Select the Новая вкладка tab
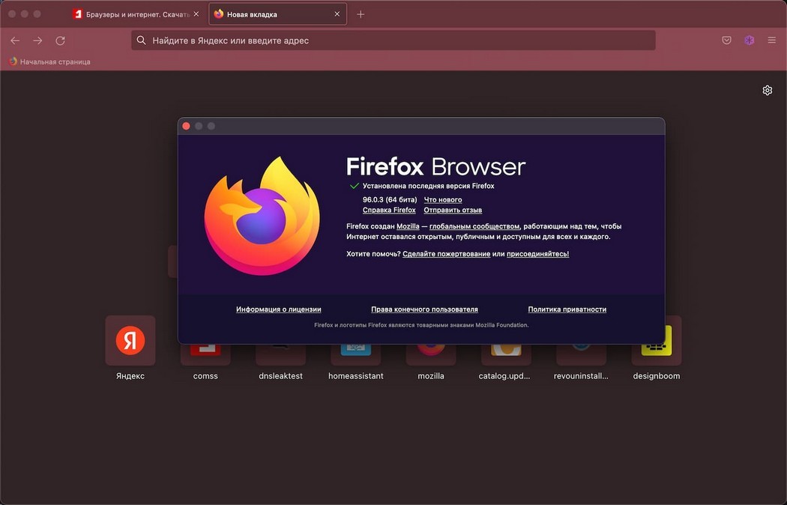Screen dimensions: 787x505 click(x=277, y=14)
